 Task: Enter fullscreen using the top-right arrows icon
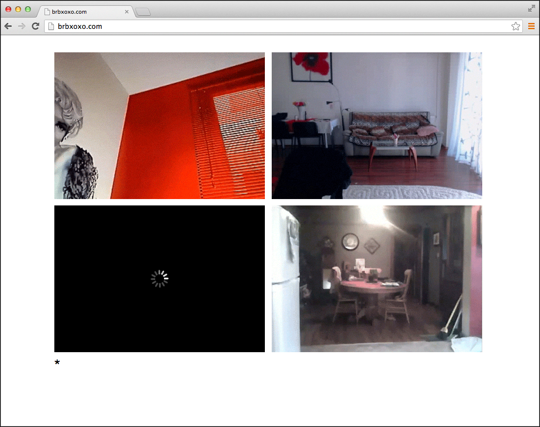coord(532,8)
